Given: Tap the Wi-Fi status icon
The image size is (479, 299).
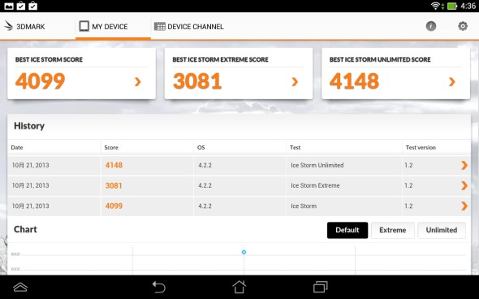Looking at the screenshot, I should pyautogui.click(x=435, y=6).
